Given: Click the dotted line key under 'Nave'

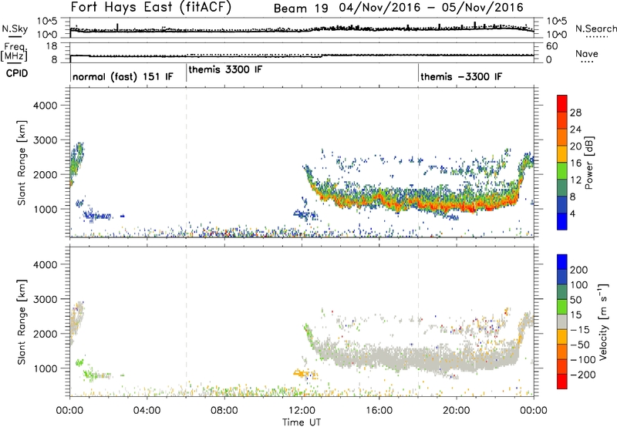Looking at the screenshot, I should point(588,62).
